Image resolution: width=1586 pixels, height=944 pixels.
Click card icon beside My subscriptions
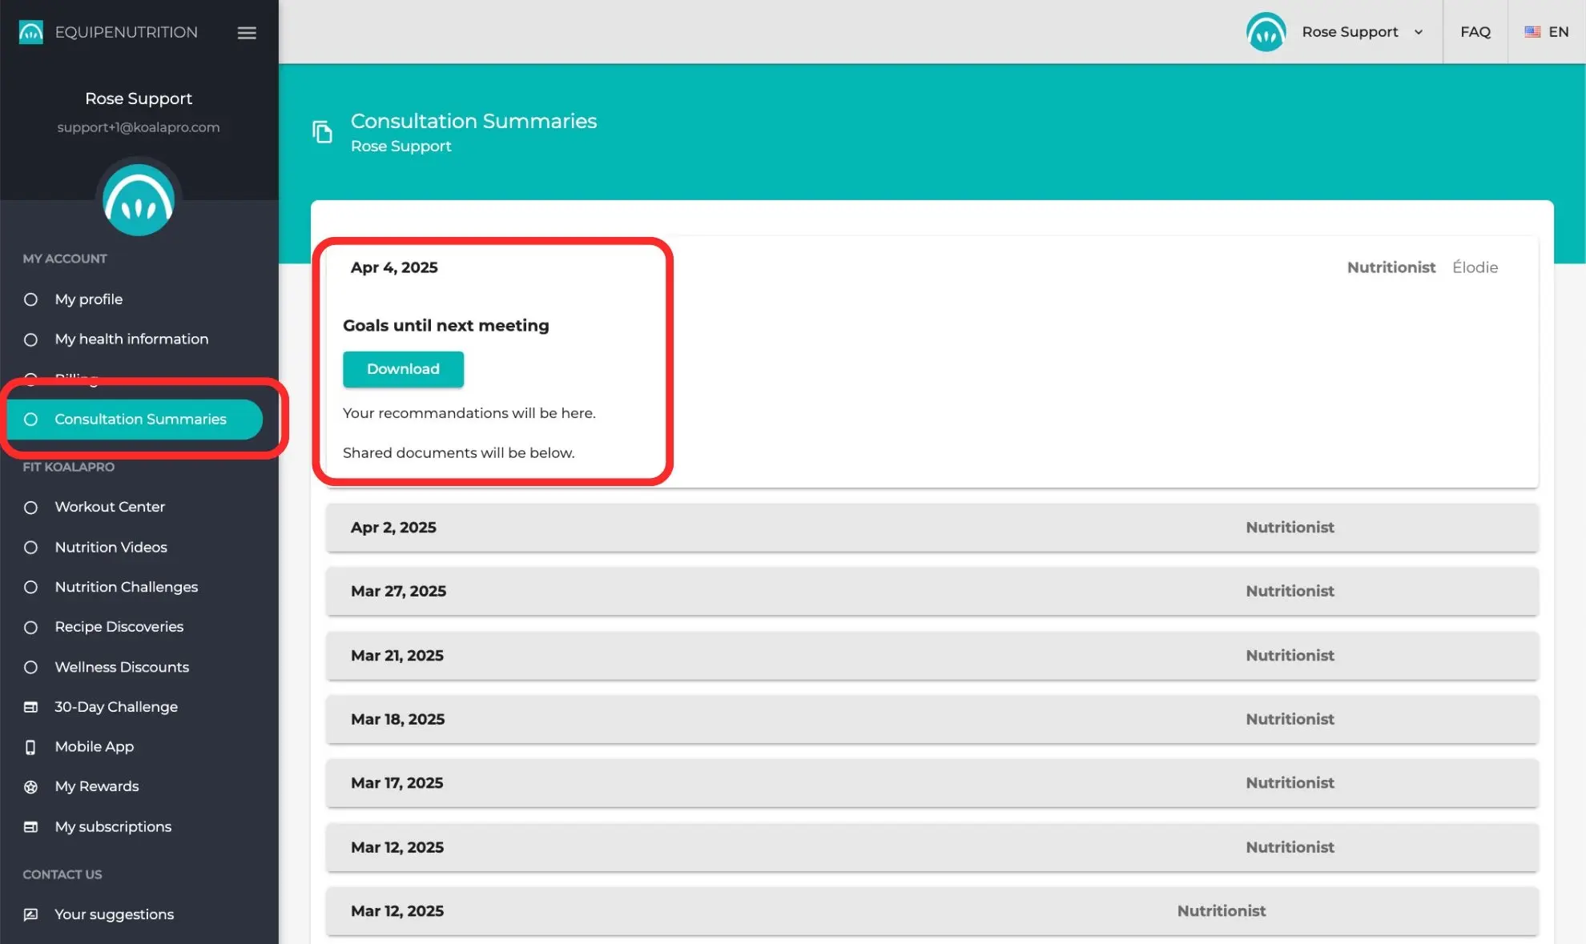[30, 827]
